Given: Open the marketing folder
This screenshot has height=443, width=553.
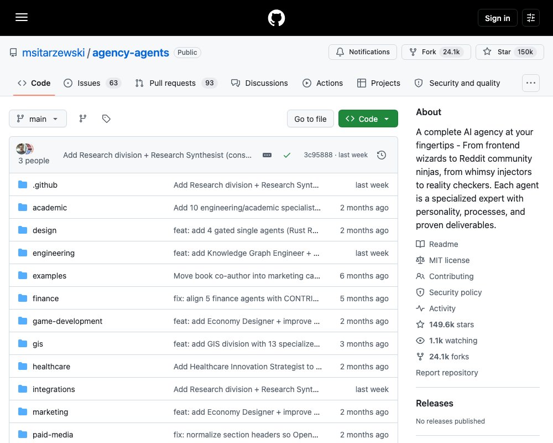Looking at the screenshot, I should point(50,412).
